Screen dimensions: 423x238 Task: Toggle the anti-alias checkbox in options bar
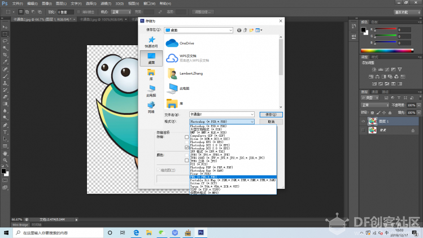point(79,12)
